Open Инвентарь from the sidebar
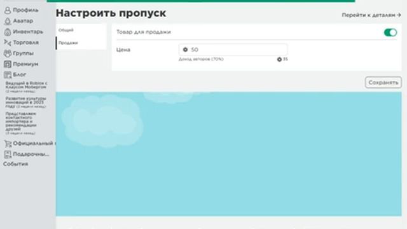 pyautogui.click(x=28, y=32)
